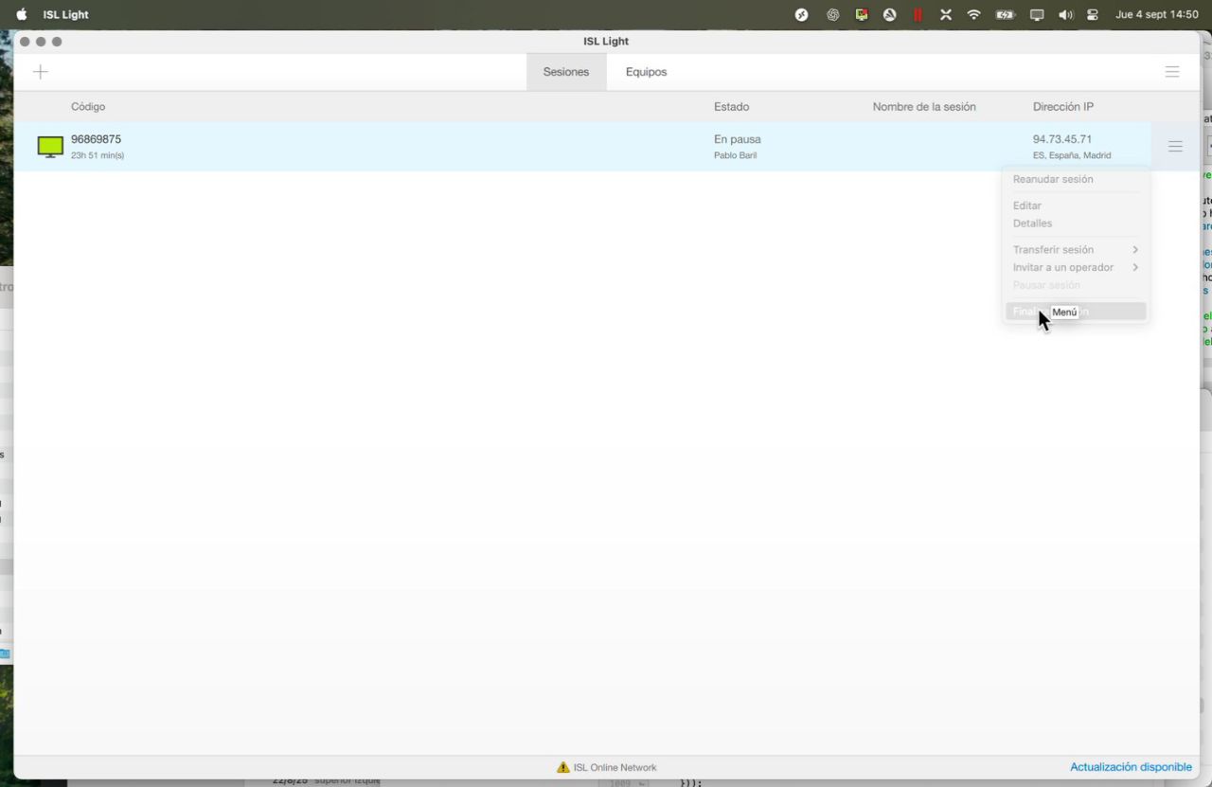
Task: Click the green monitor icon for session 96869875
Action: point(50,147)
